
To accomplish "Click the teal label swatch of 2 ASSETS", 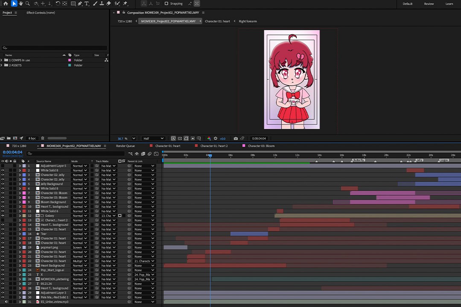I will pos(70,65).
